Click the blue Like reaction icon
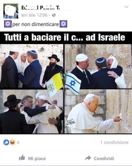 pyautogui.click(x=6, y=142)
